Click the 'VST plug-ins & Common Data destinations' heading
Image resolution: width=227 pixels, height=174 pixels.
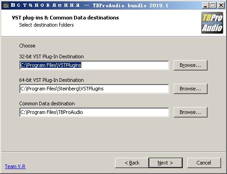(65, 18)
